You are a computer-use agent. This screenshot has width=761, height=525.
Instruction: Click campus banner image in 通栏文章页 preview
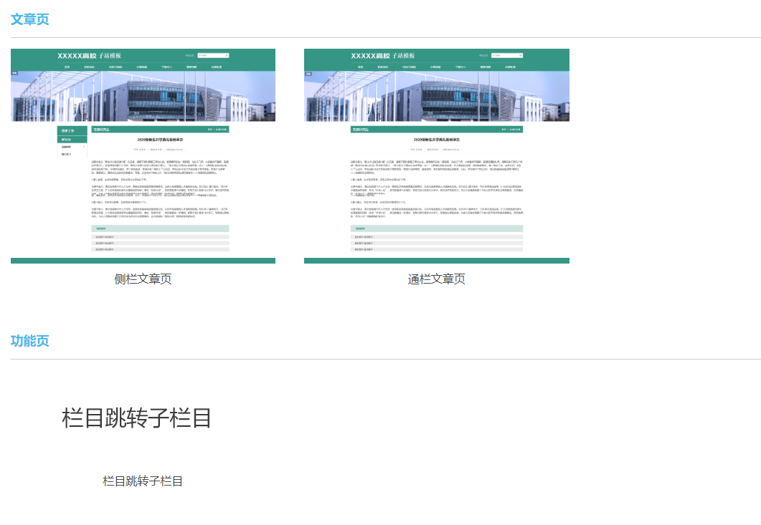436,96
